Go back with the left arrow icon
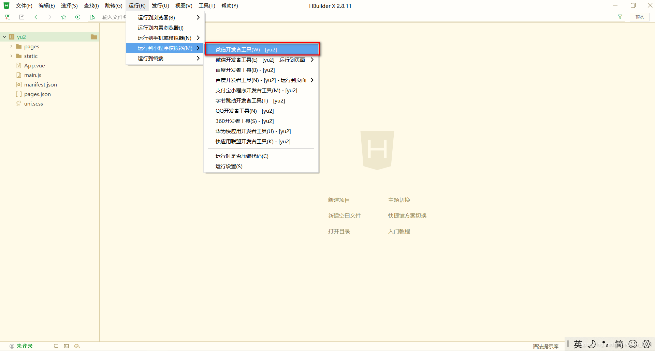The image size is (655, 351). pyautogui.click(x=36, y=17)
